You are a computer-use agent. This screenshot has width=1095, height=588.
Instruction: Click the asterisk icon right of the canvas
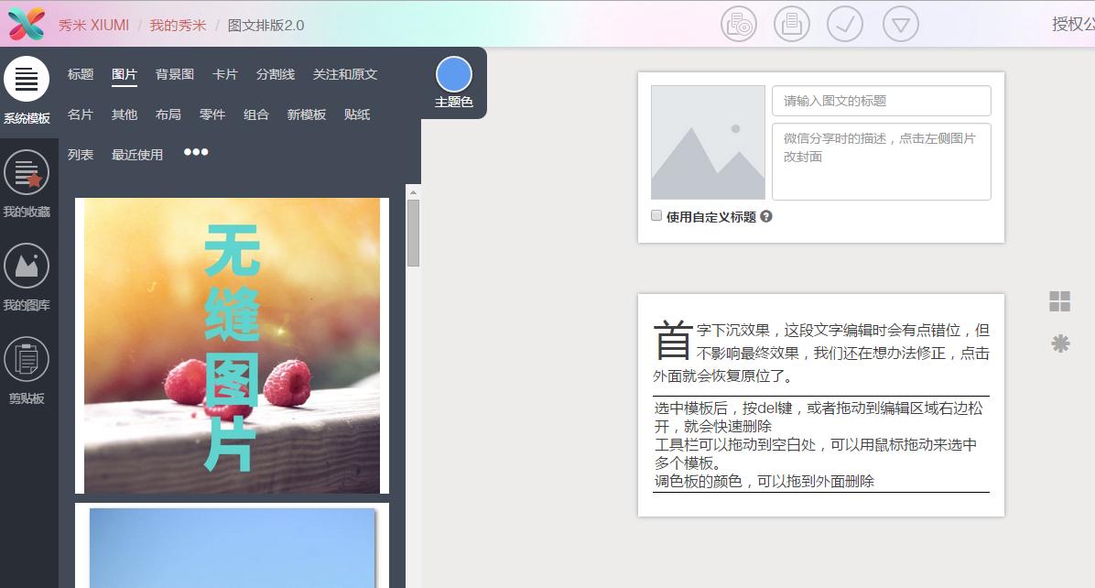1058,343
